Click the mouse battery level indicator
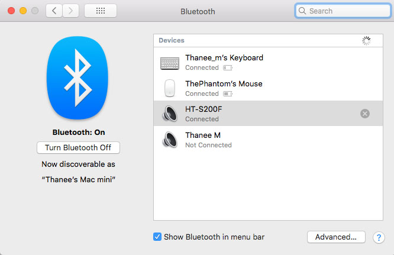 click(228, 94)
